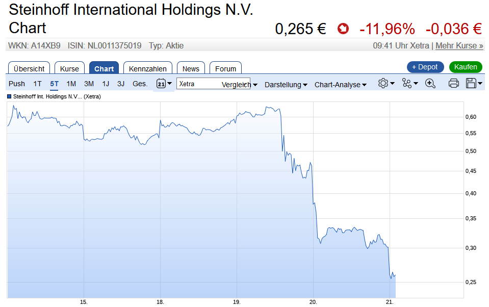Expand the Chart-Analyse dropdown
This screenshot has height=307, width=489.
[x=340, y=85]
